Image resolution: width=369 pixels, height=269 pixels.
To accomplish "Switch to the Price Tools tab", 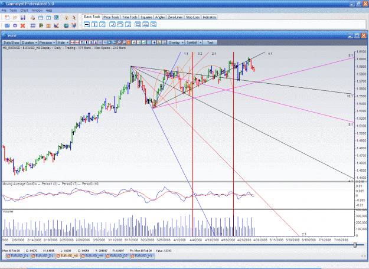I will (x=112, y=17).
